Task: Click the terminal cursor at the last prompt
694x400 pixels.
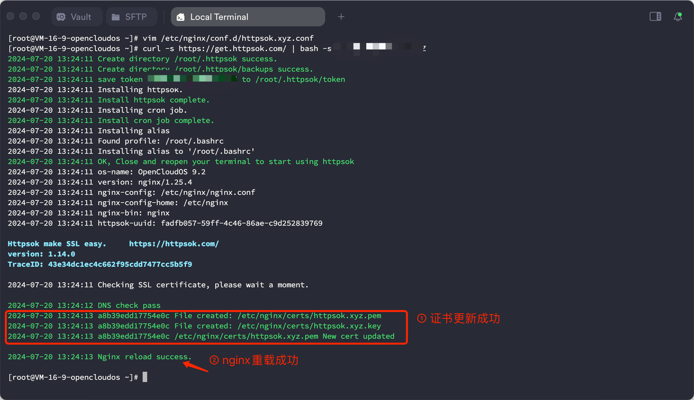Action: [145, 377]
